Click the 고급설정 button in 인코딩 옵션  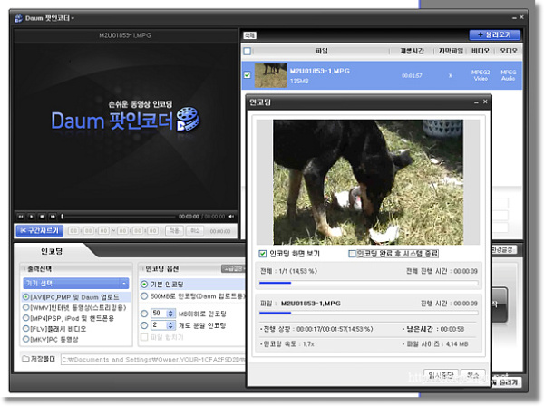pos(233,268)
